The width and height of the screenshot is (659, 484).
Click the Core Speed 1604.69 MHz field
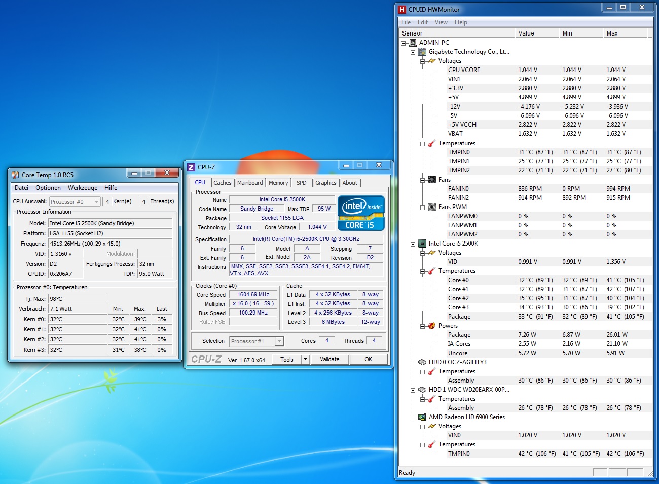pyautogui.click(x=253, y=294)
